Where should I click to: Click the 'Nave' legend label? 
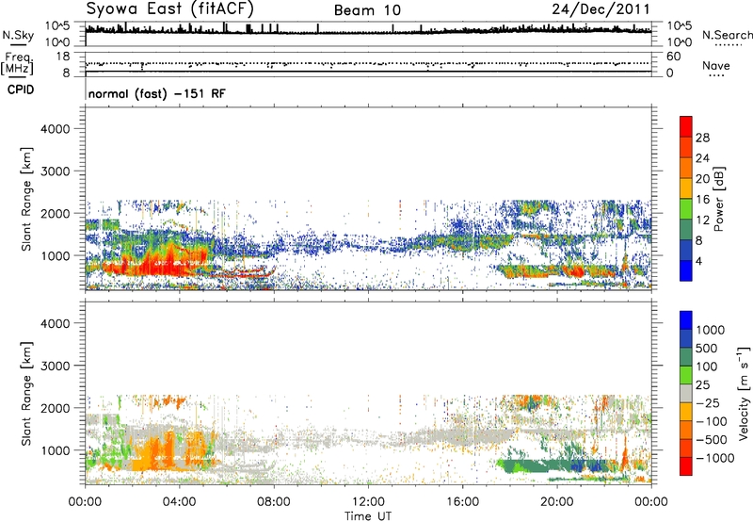[715, 65]
